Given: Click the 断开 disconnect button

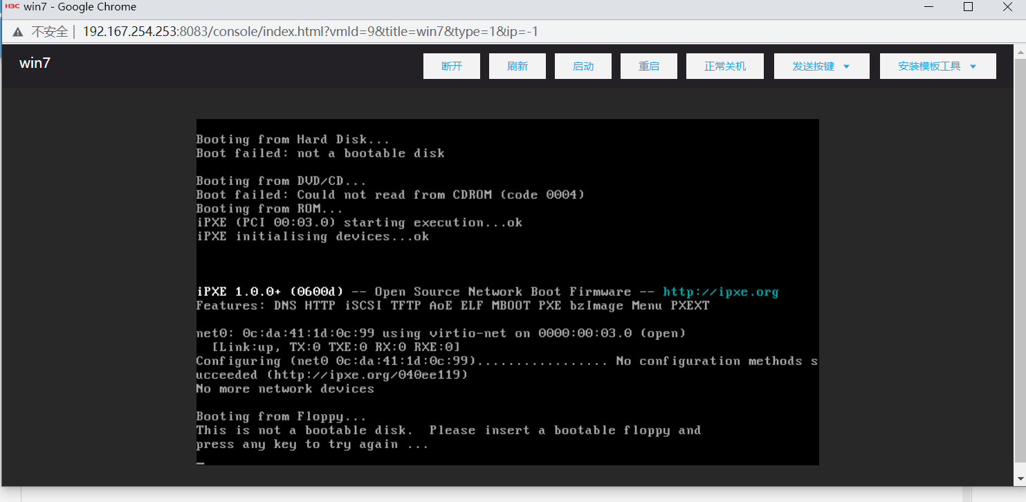Looking at the screenshot, I should click(x=452, y=66).
